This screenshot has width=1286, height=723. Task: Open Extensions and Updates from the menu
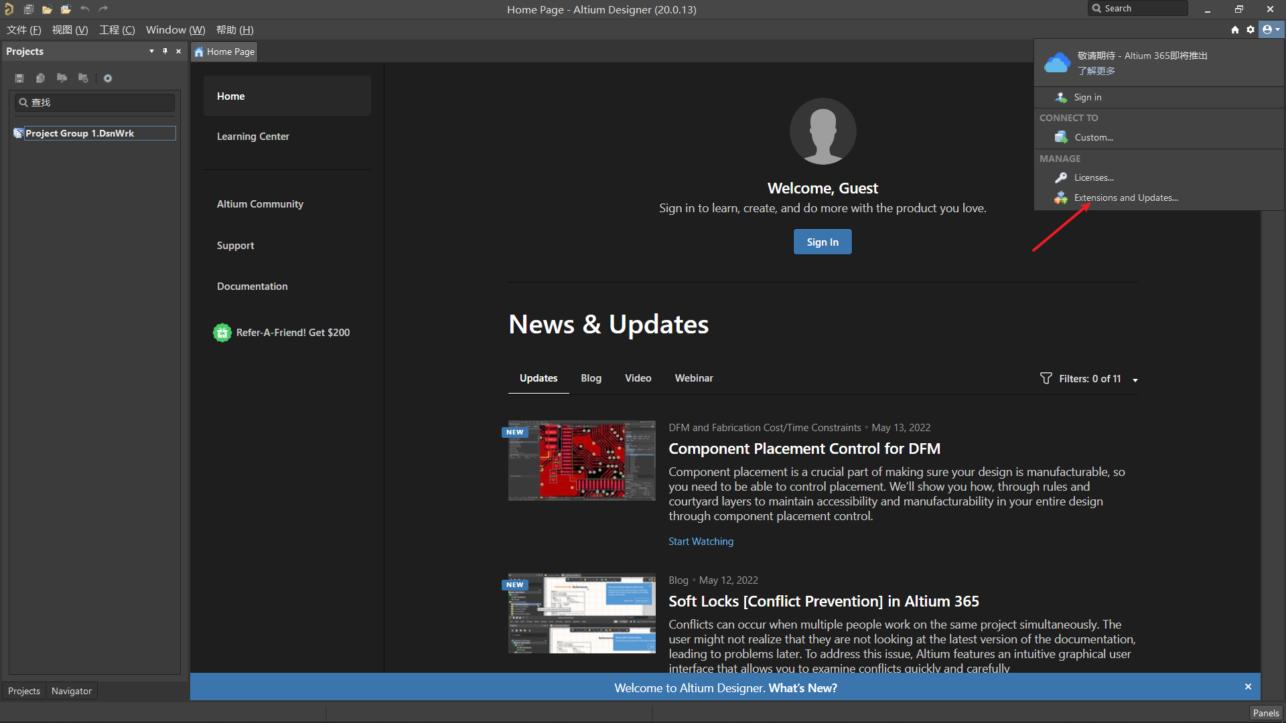pos(1125,198)
